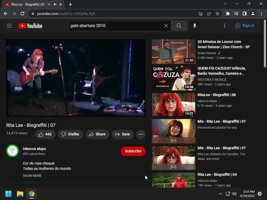Open Mix with Roberto de Carvalho thumbnail
The image size is (267, 200).
point(173,158)
